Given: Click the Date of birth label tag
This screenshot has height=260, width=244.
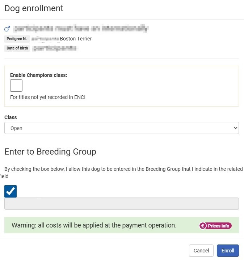Looking at the screenshot, I should pos(17,48).
